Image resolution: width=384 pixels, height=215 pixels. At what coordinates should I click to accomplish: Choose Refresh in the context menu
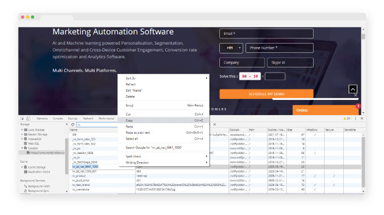point(164,84)
